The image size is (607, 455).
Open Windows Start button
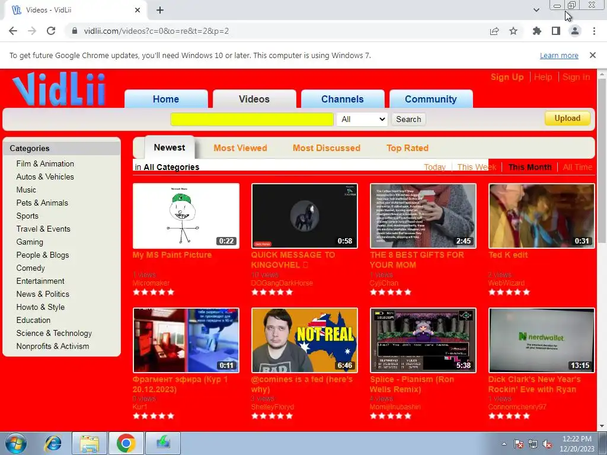point(15,443)
